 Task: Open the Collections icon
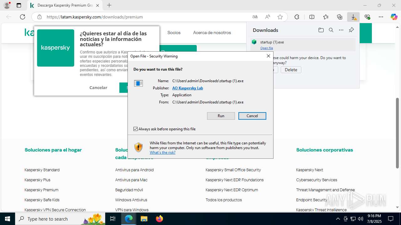(340, 17)
